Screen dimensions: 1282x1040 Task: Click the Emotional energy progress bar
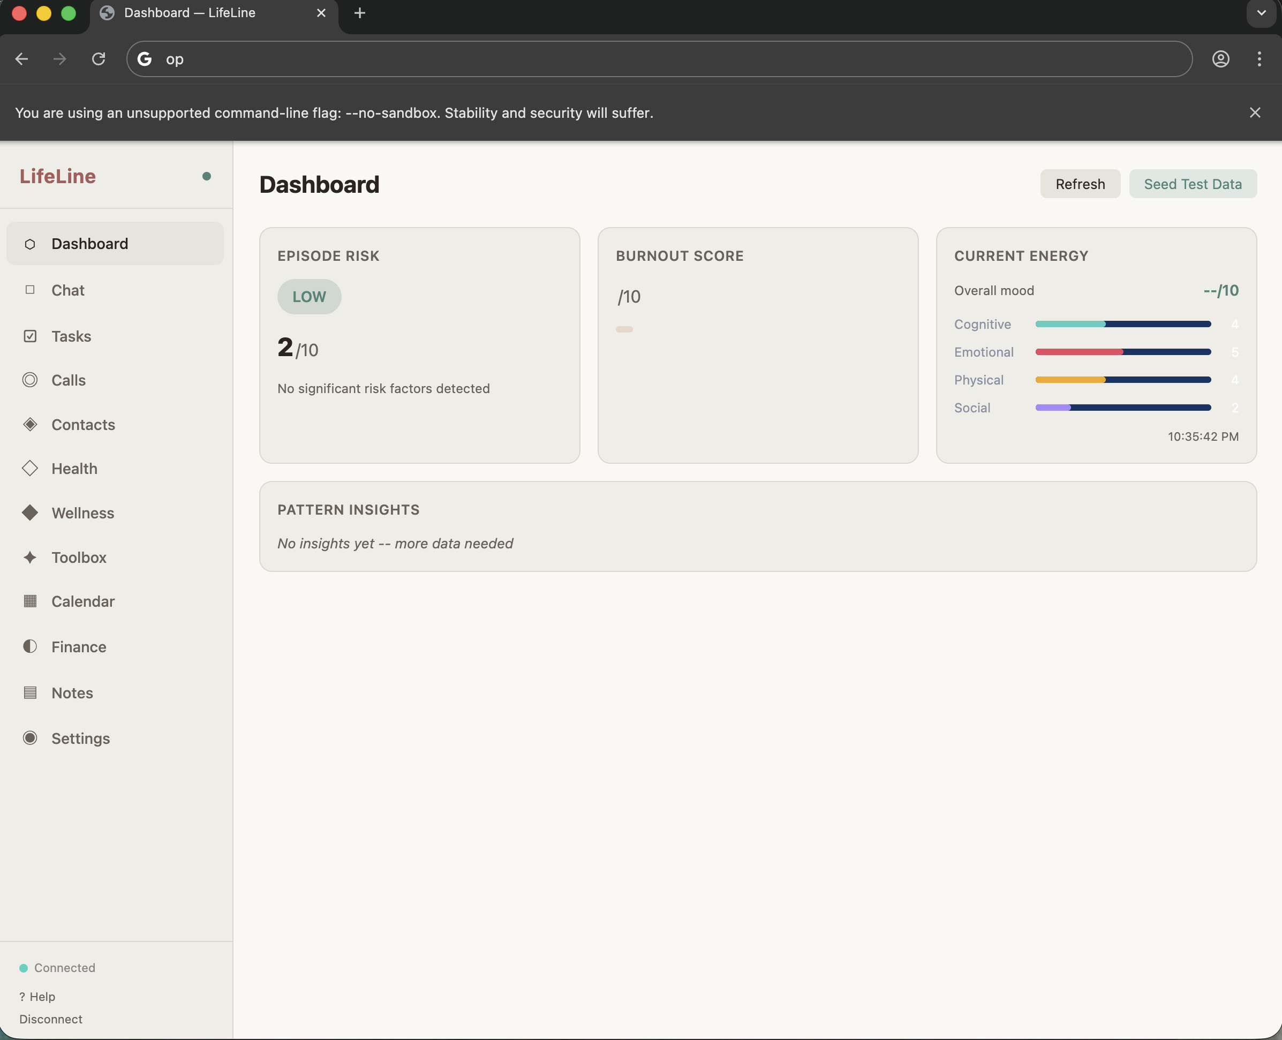[1123, 352]
